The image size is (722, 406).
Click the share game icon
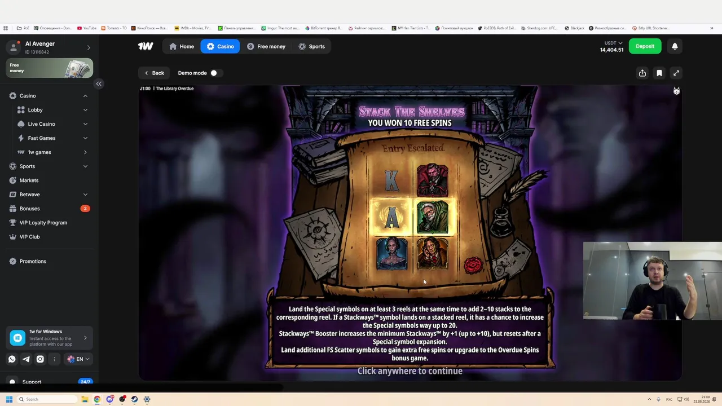click(x=642, y=73)
